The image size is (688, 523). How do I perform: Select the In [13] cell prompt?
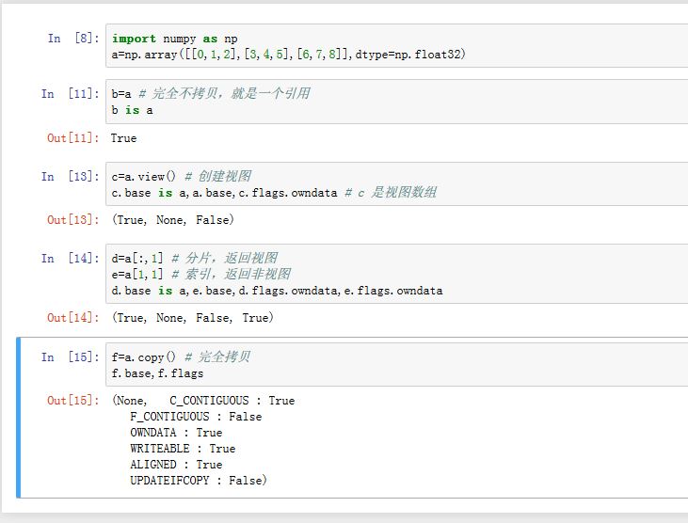pos(69,177)
